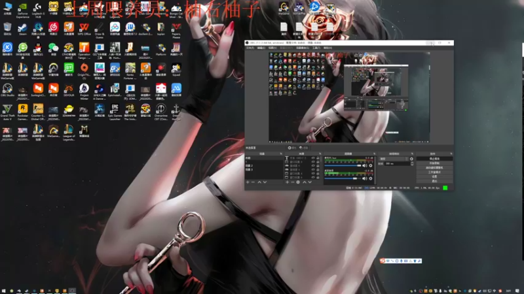Add a new scene with the plus icon
The width and height of the screenshot is (524, 294).
(x=248, y=182)
